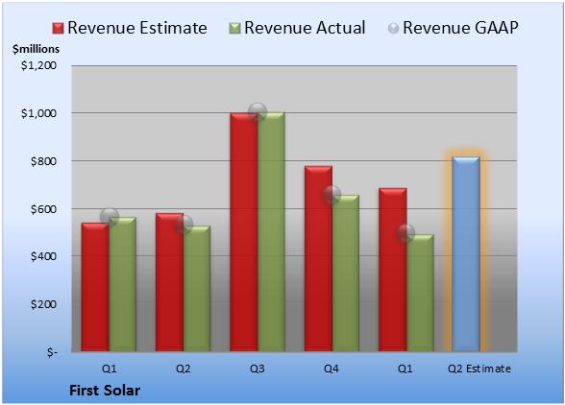Select the red Q2 estimate bar
This screenshot has width=565, height=405.
tap(169, 282)
